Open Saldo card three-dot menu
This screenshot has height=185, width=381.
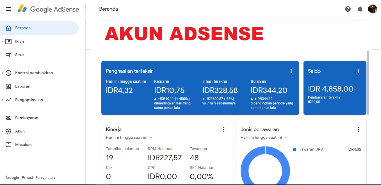pos(359,71)
